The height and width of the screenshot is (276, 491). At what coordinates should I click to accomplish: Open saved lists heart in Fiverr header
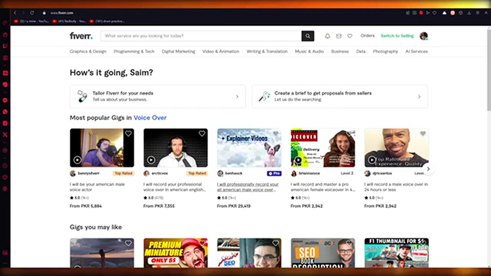[350, 36]
